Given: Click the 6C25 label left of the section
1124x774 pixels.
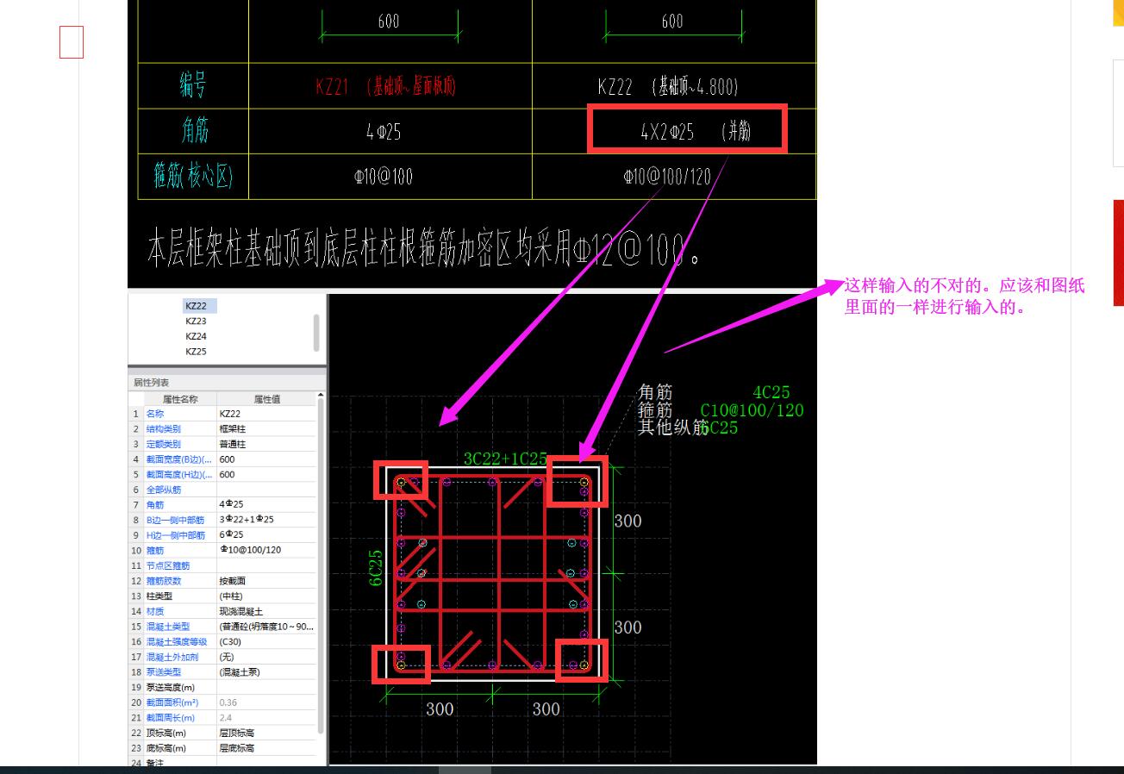Looking at the screenshot, I should click(376, 569).
